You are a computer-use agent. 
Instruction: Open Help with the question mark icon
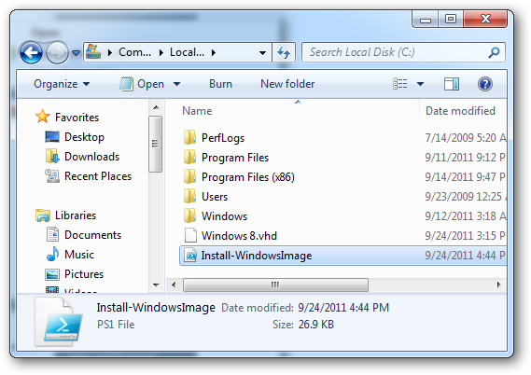pyautogui.click(x=485, y=84)
